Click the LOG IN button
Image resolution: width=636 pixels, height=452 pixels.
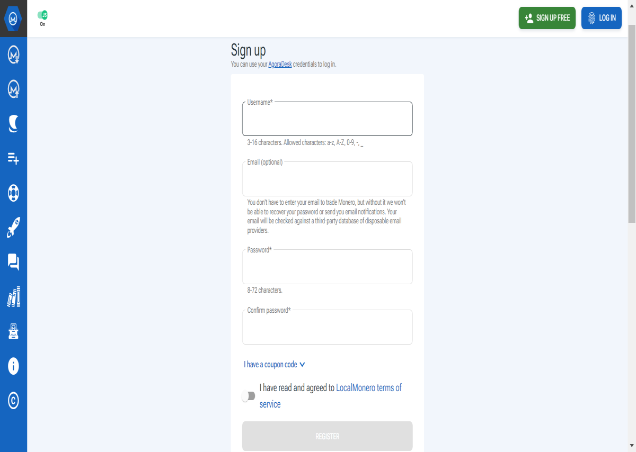(x=602, y=18)
